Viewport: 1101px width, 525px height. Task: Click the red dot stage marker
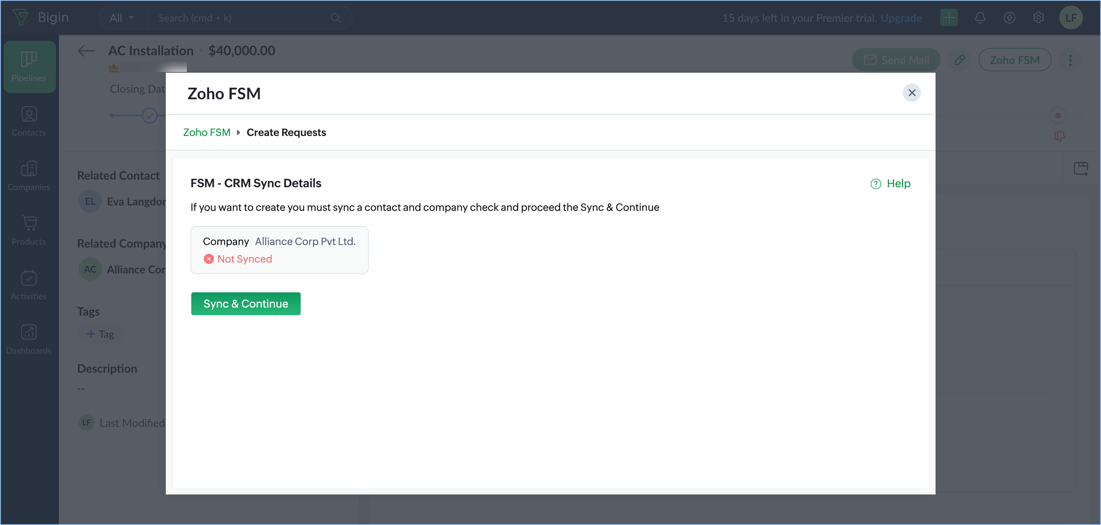(1058, 115)
